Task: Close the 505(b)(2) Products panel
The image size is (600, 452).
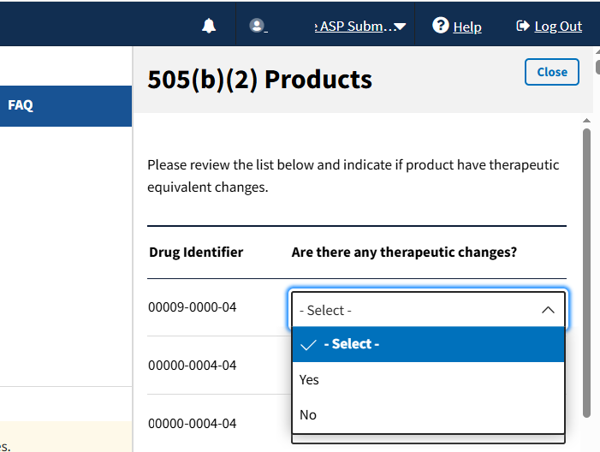Action: pyautogui.click(x=551, y=72)
